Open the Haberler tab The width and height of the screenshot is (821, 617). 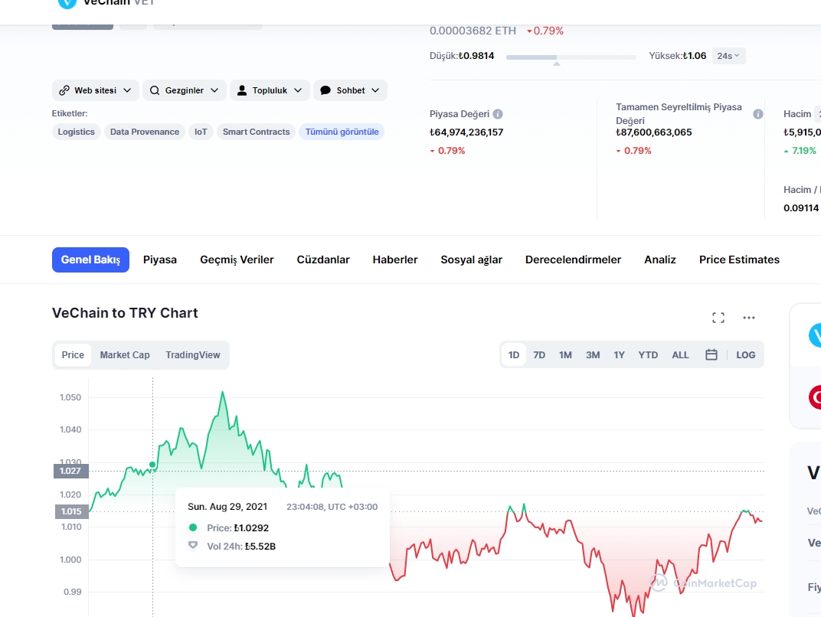[395, 260]
